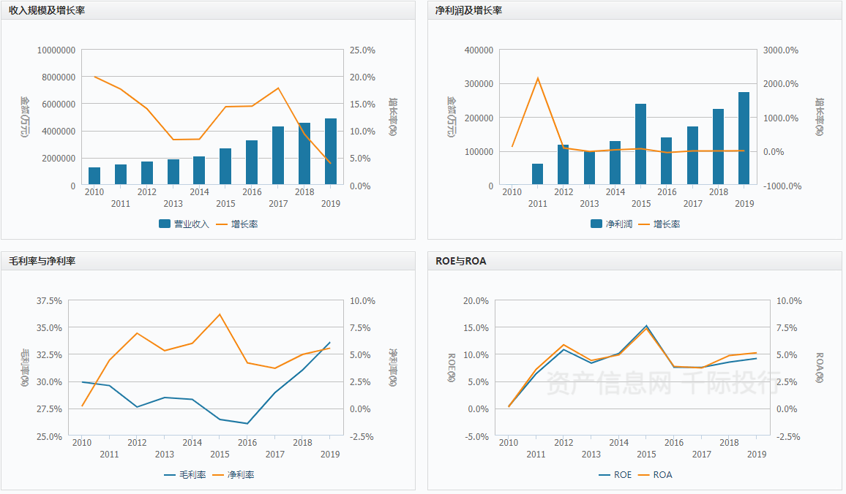This screenshot has width=846, height=494.
Task: Toggle the 毛利率 legend line icon
Action: pyautogui.click(x=169, y=474)
